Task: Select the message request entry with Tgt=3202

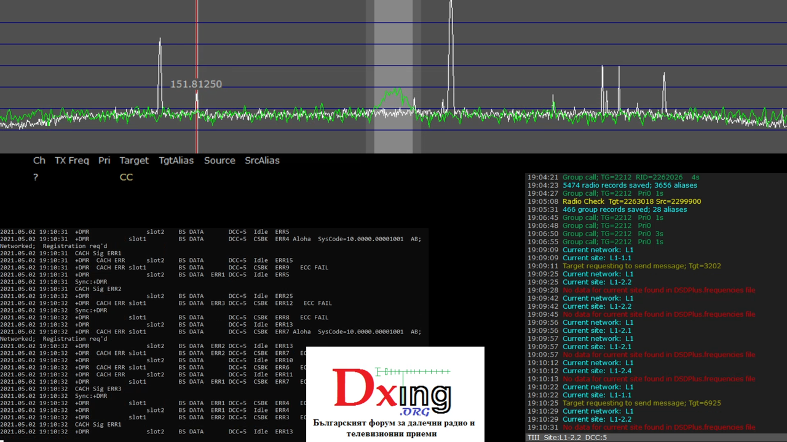Action: [x=625, y=266]
